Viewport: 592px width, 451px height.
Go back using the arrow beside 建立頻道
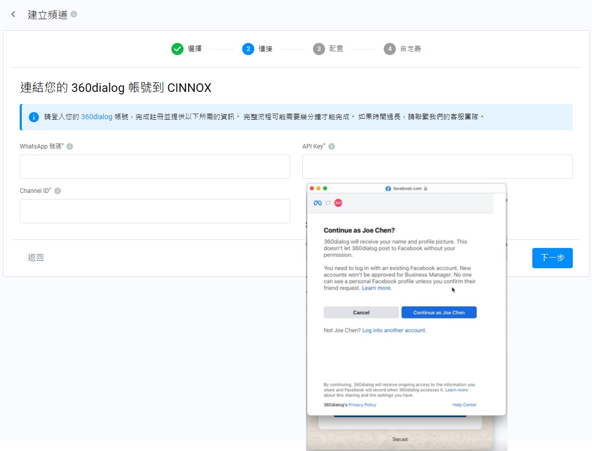coord(13,14)
